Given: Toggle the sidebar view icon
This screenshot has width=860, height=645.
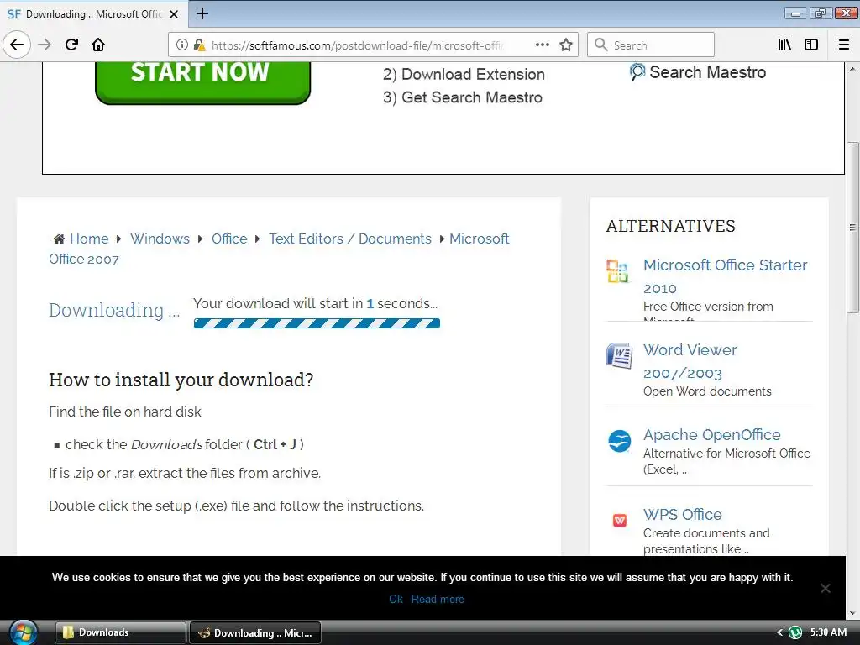Looking at the screenshot, I should pos(811,45).
